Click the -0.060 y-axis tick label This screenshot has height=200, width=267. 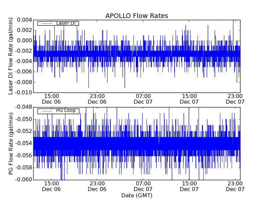[23, 180]
